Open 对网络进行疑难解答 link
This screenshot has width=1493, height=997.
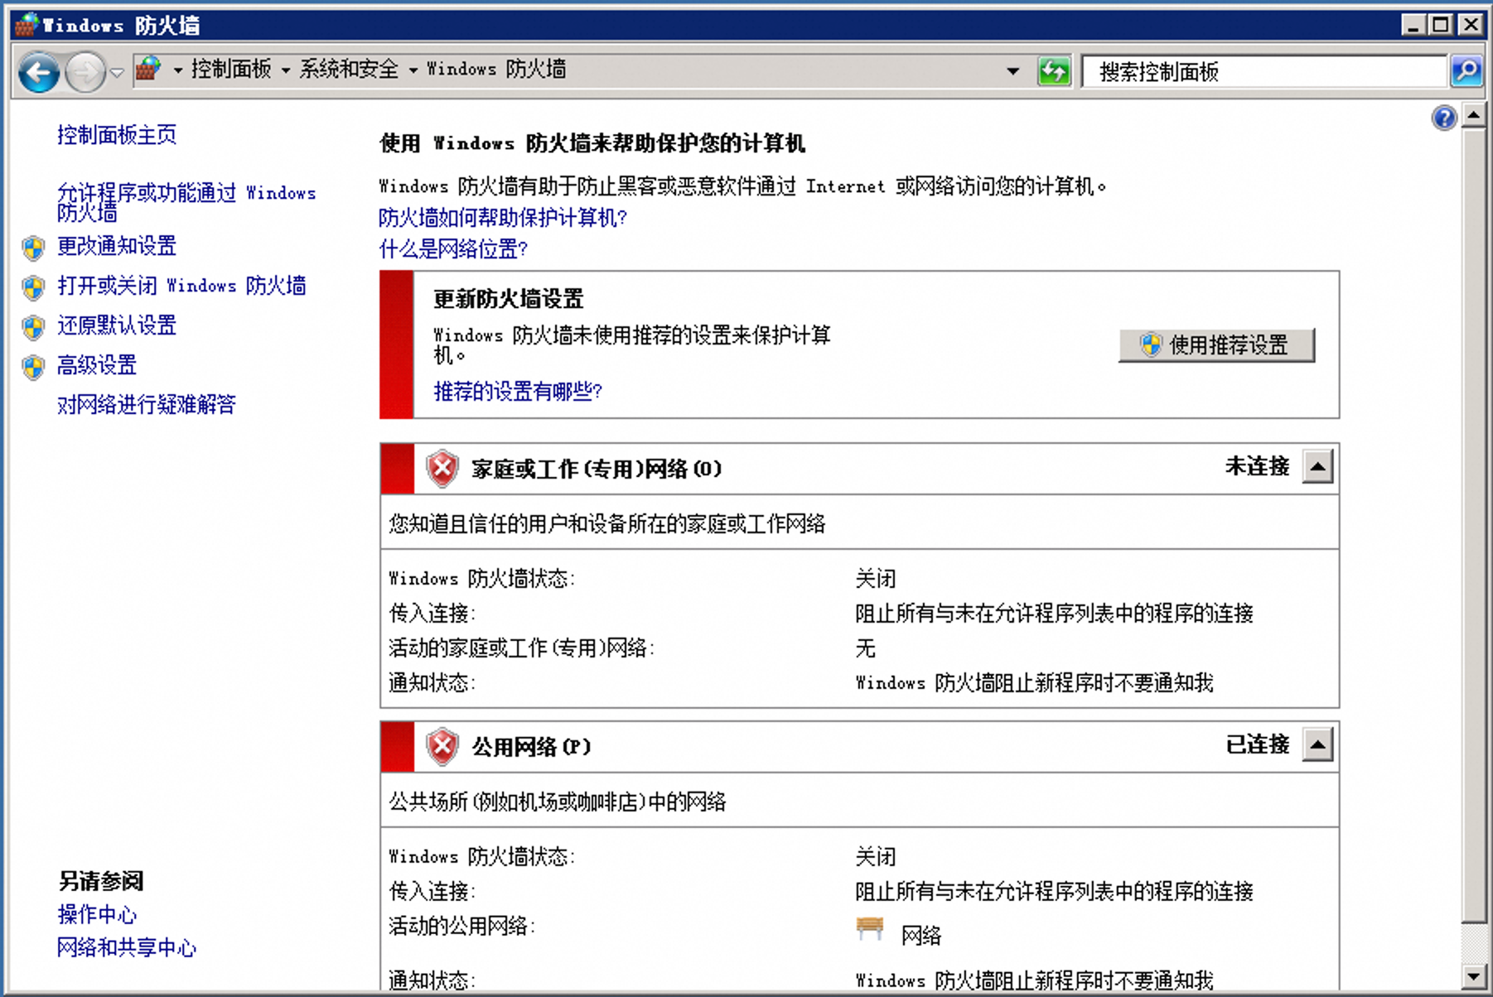click(x=147, y=405)
